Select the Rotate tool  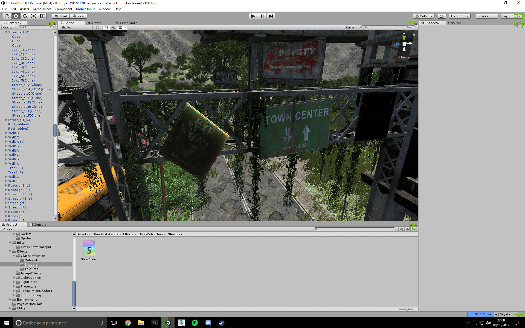[x=25, y=16]
